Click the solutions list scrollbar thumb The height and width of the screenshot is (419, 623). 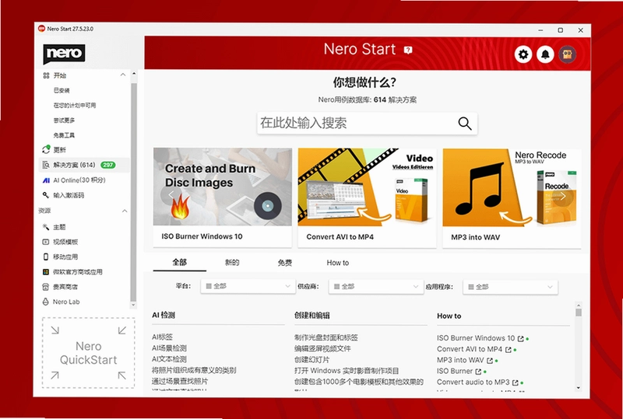[x=579, y=313]
